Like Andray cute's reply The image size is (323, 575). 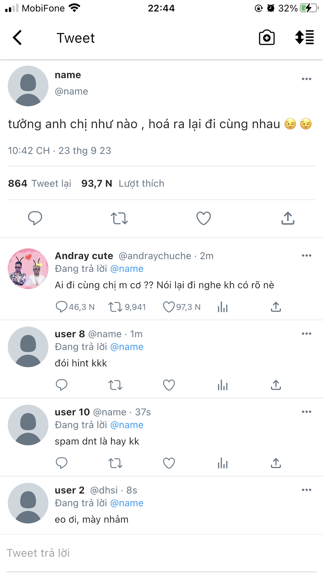pos(169,307)
